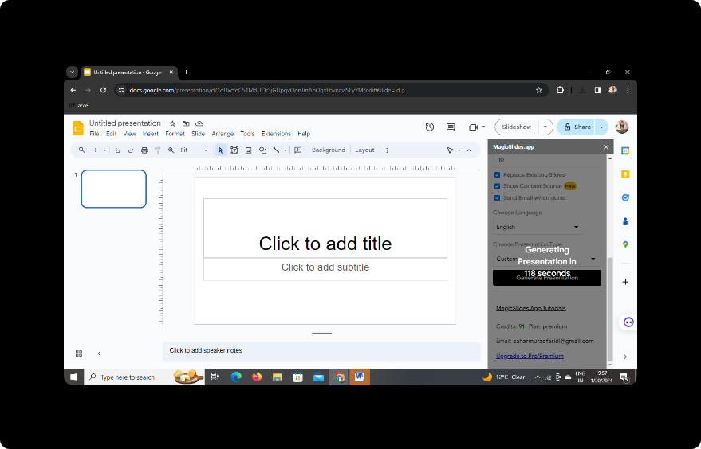Check cloud save status icon
701x449 pixels.
[x=199, y=123]
